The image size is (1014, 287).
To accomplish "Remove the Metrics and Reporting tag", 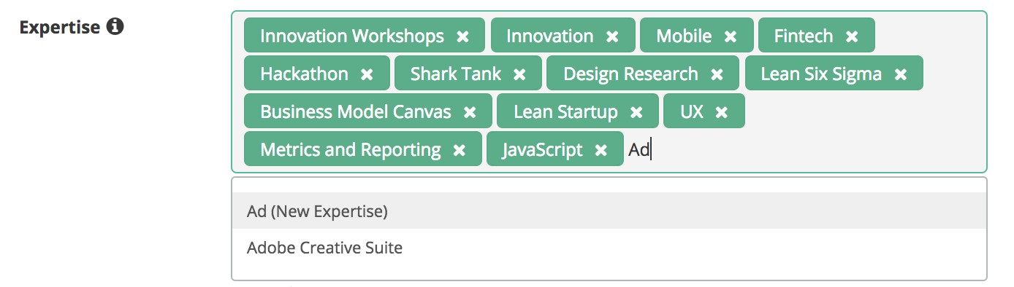I will pos(460,150).
